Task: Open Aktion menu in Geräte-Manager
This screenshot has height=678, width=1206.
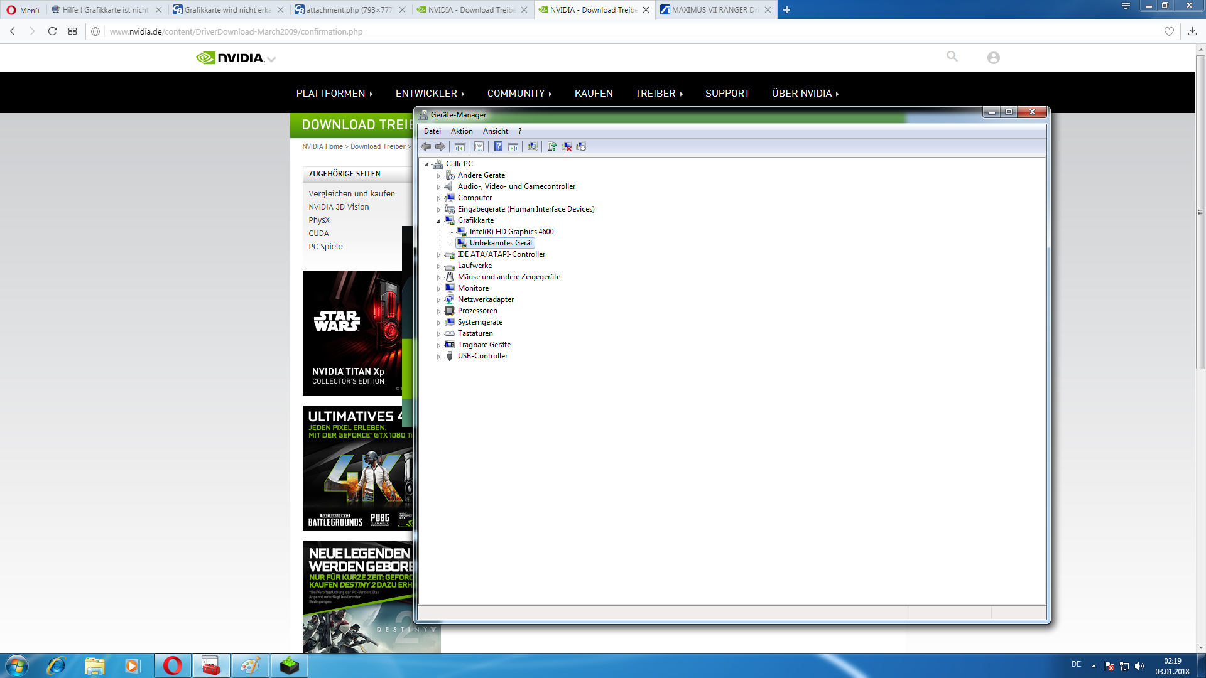Action: (x=462, y=131)
